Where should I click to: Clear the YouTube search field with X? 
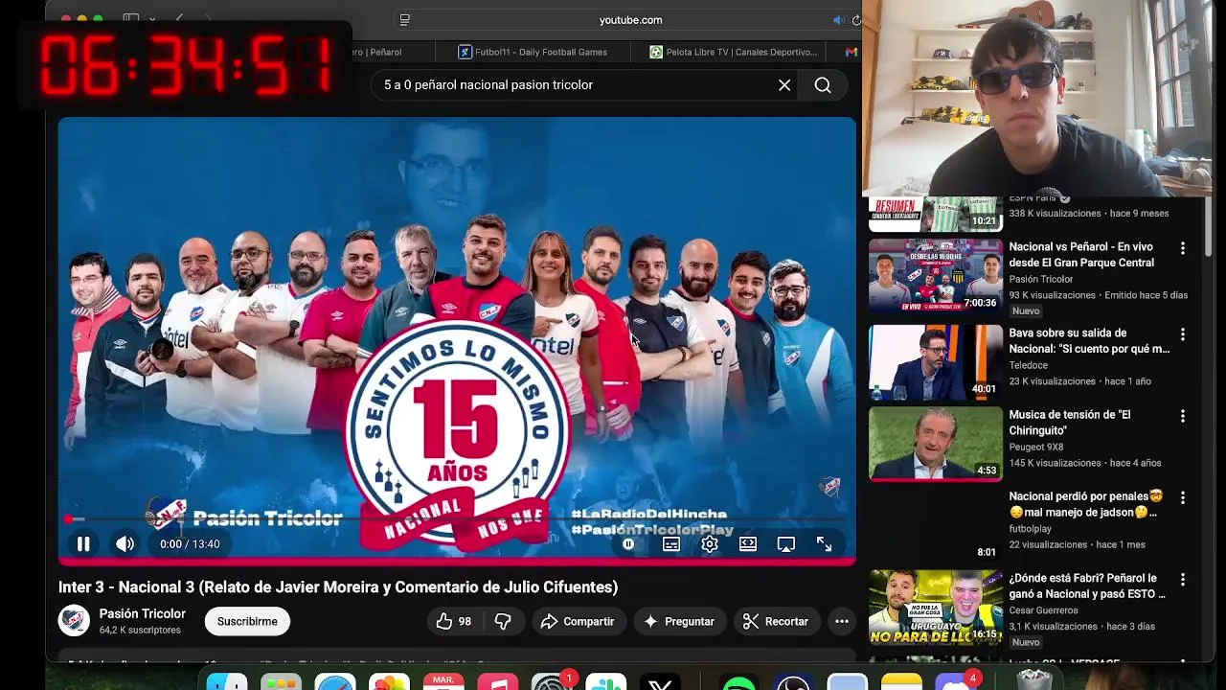tap(784, 85)
